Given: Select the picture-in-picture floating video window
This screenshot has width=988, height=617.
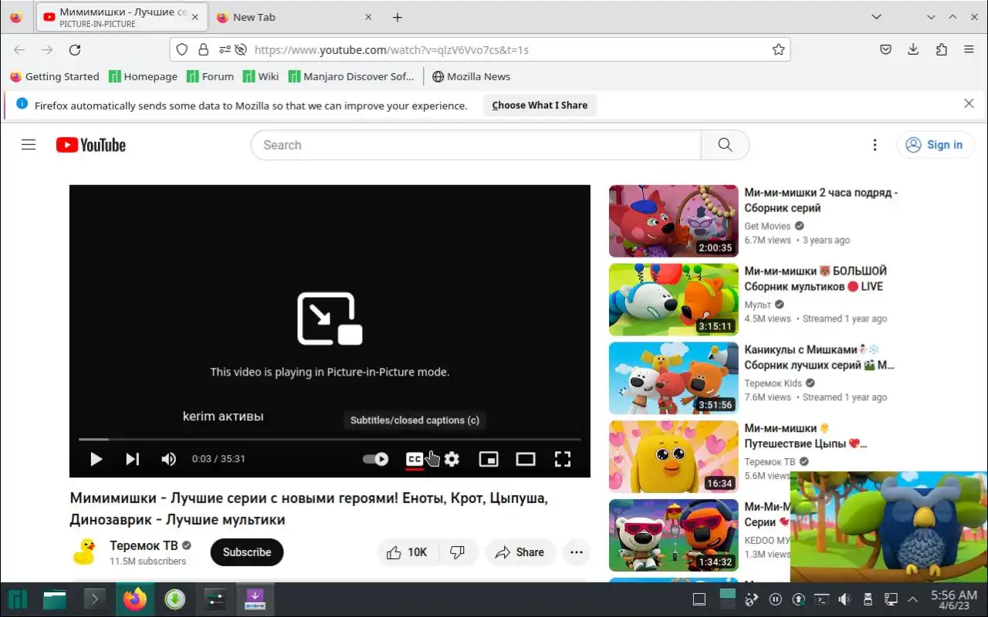Looking at the screenshot, I should [888, 528].
